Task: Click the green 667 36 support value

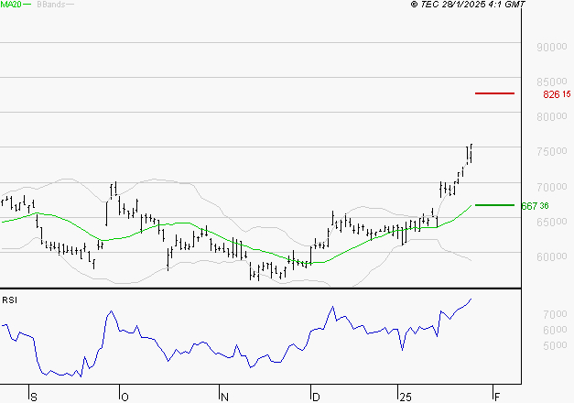Action: pos(535,206)
